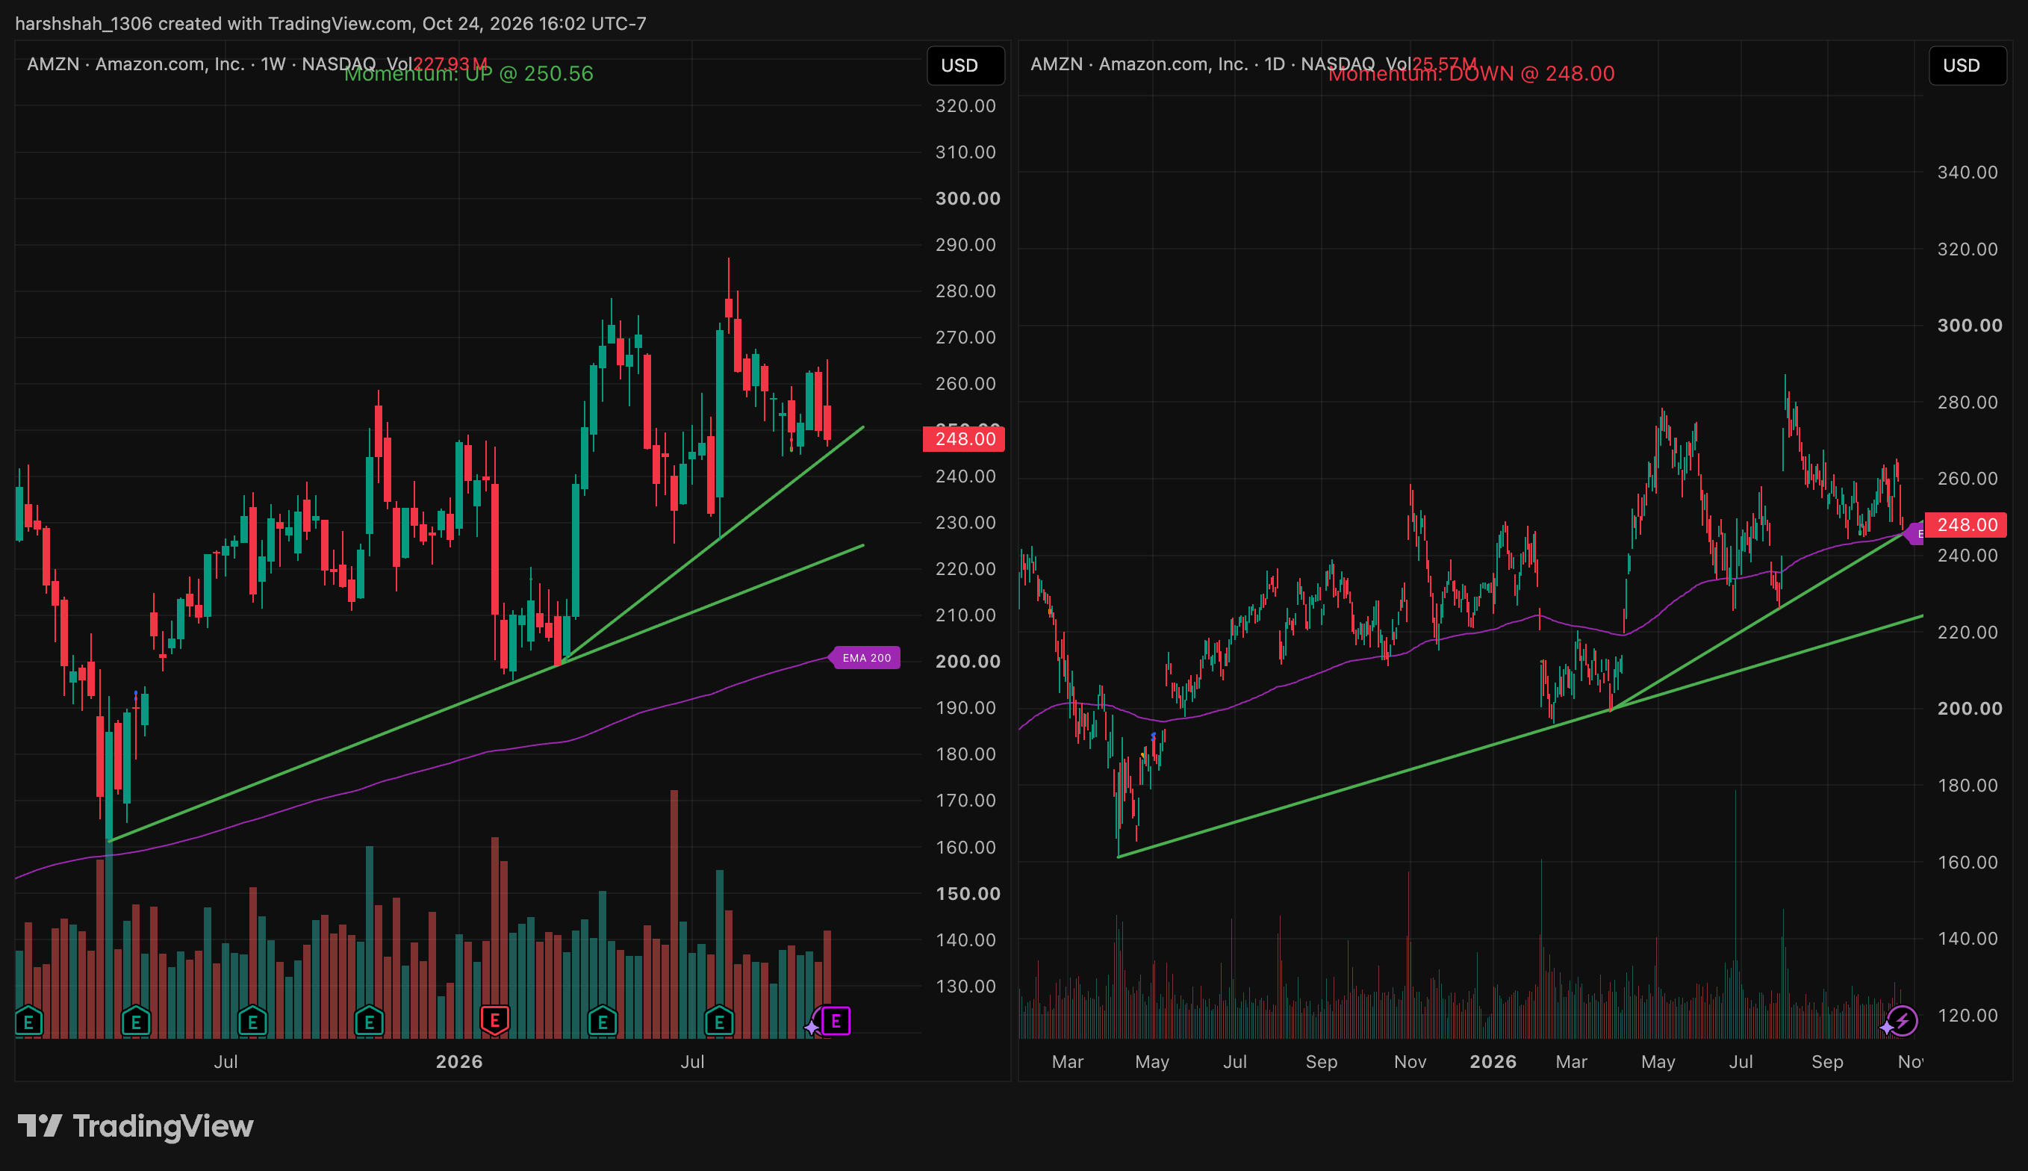Click 150.00 on the weekly price axis
2028x1171 pixels.
968,893
